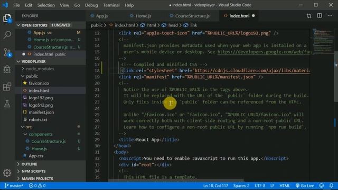Open the Debug view with bug icon

coord(7,69)
